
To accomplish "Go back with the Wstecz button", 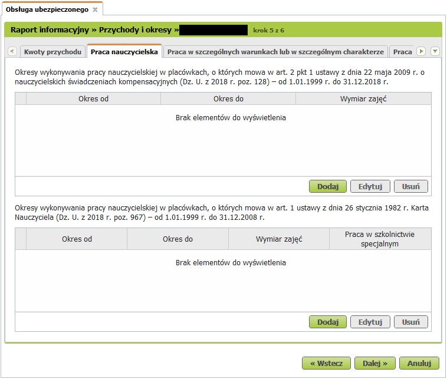I will [327, 363].
